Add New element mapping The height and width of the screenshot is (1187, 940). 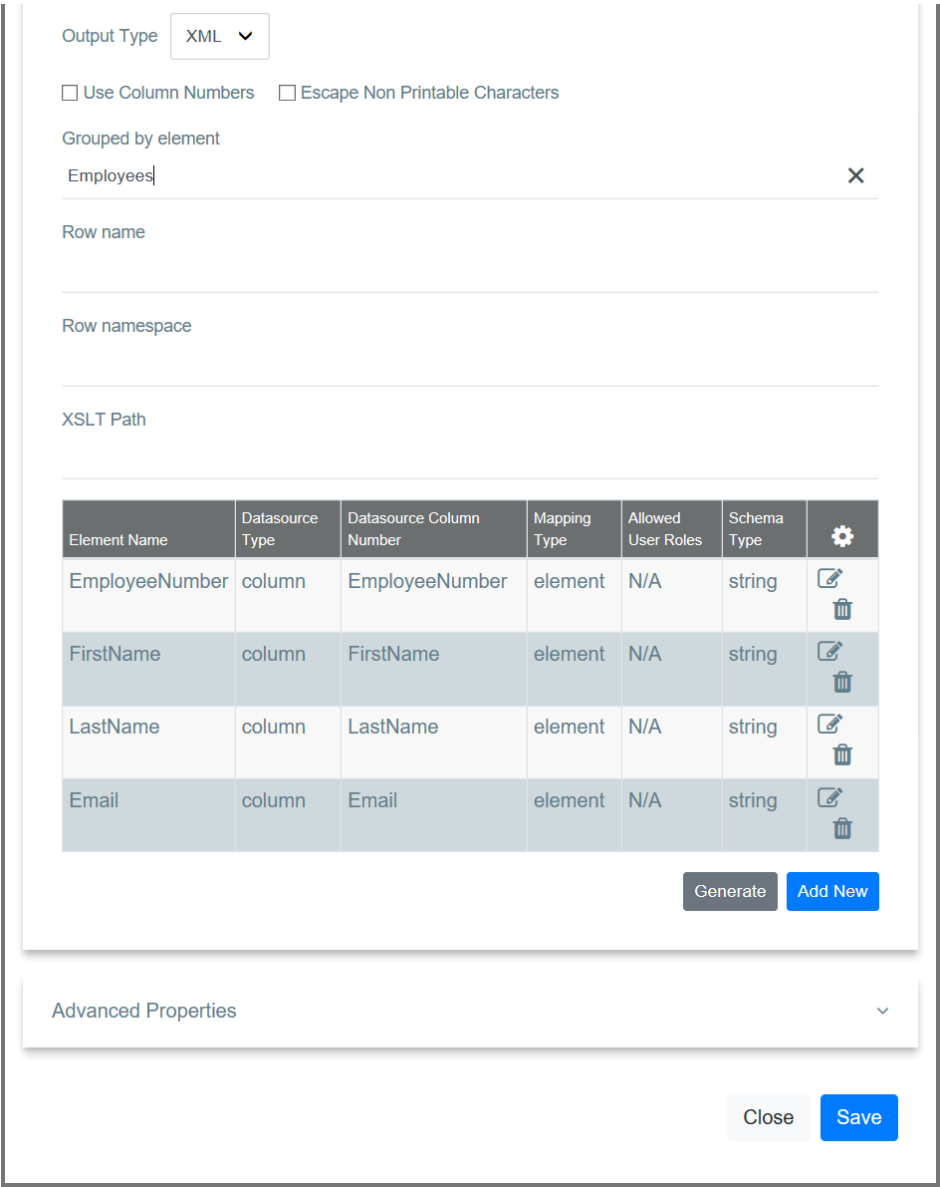point(832,891)
